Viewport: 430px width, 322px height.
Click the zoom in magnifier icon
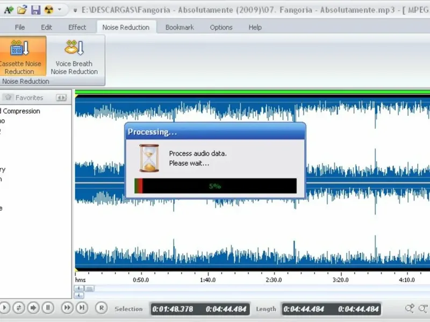(410, 309)
